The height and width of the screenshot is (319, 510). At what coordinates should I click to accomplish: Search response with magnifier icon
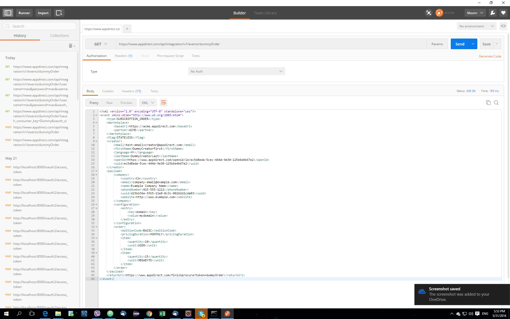coord(496,103)
